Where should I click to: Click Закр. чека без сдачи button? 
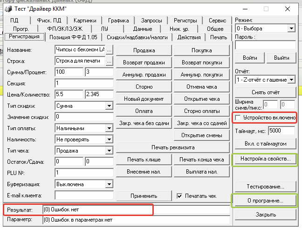tap(144, 123)
